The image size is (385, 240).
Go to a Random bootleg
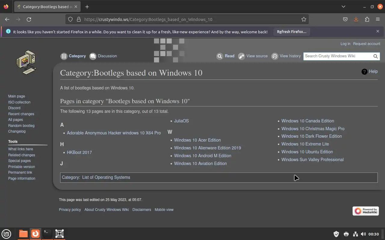coord(21,126)
